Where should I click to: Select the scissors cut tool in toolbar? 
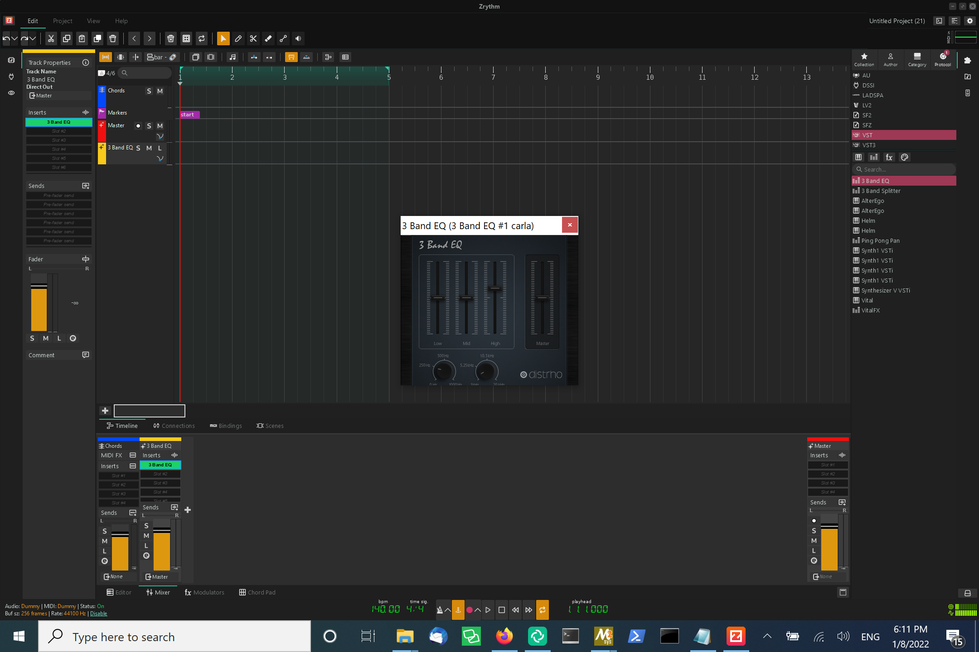coord(253,38)
